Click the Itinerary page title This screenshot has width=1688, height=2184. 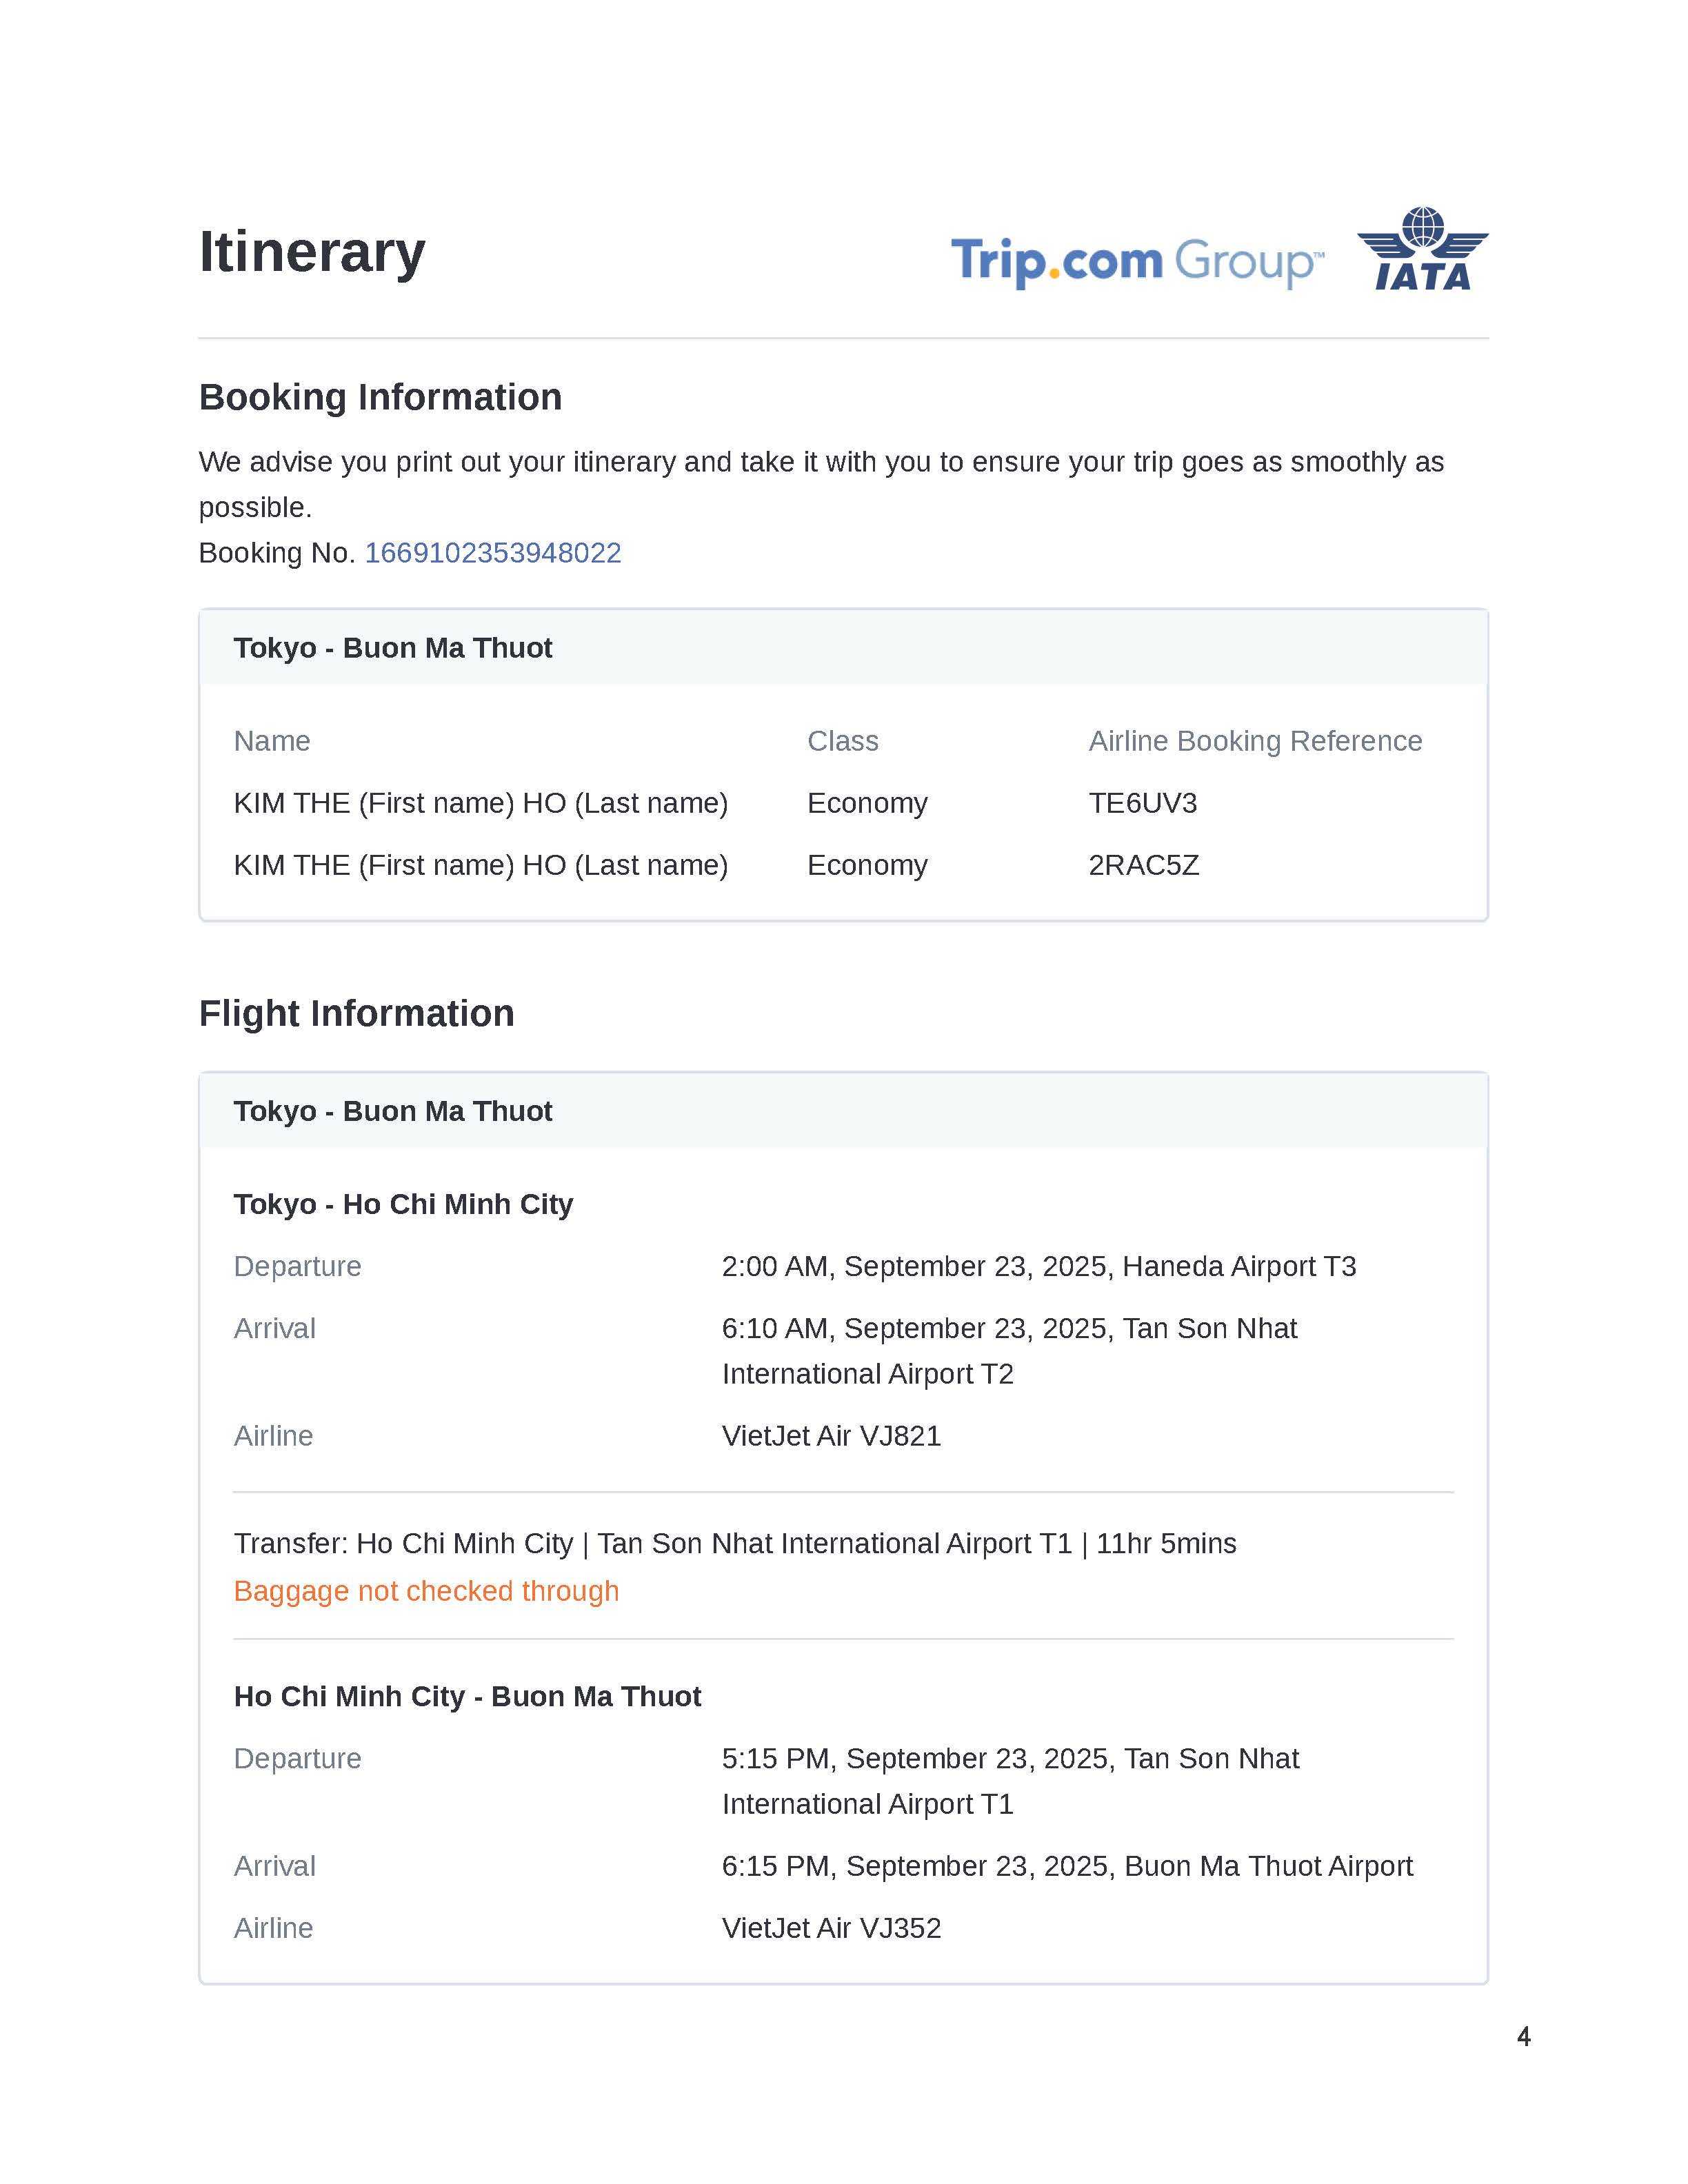point(312,251)
